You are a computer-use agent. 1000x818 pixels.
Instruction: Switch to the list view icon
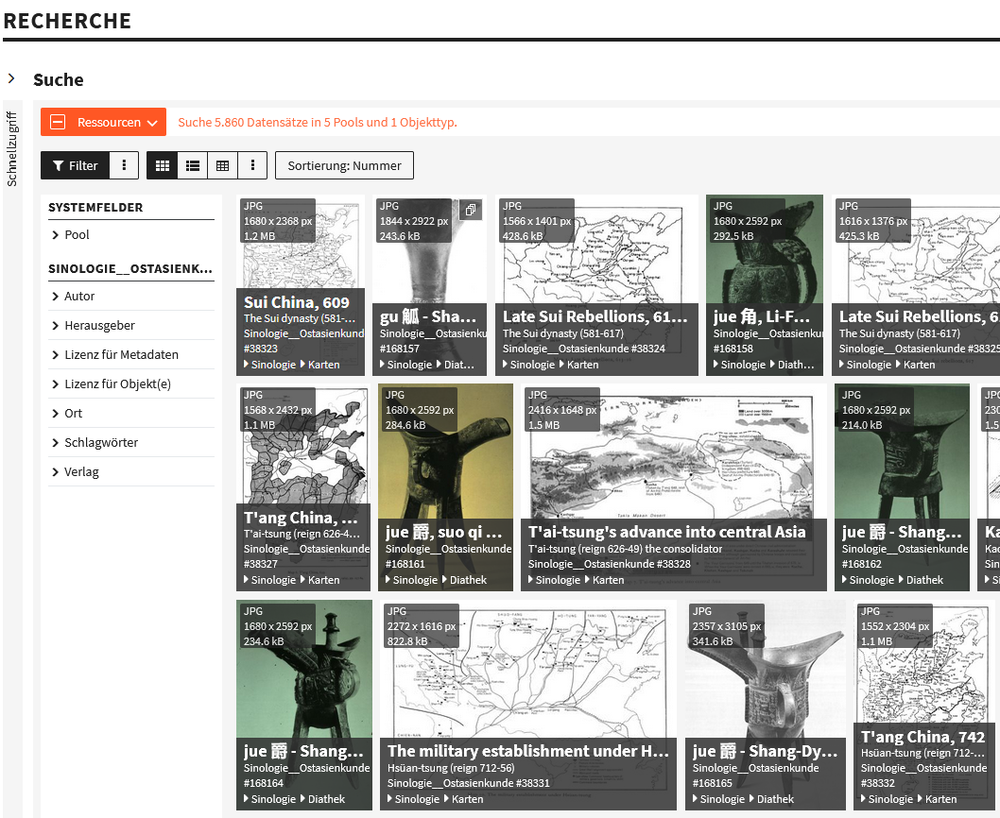pyautogui.click(x=193, y=165)
